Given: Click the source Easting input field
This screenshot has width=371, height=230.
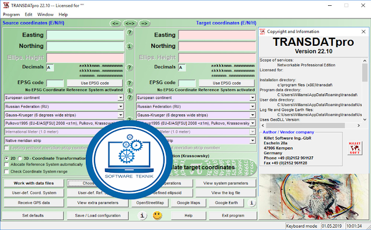Looking at the screenshot, I should point(85,35).
